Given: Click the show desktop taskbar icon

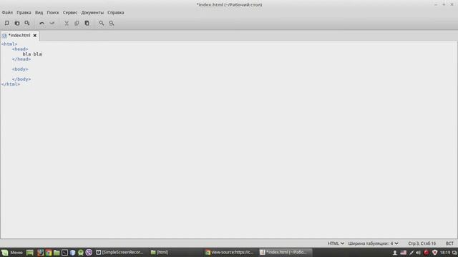Looking at the screenshot, I should [x=30, y=252].
